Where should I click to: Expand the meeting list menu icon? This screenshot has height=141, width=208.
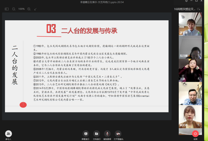tap(198, 9)
